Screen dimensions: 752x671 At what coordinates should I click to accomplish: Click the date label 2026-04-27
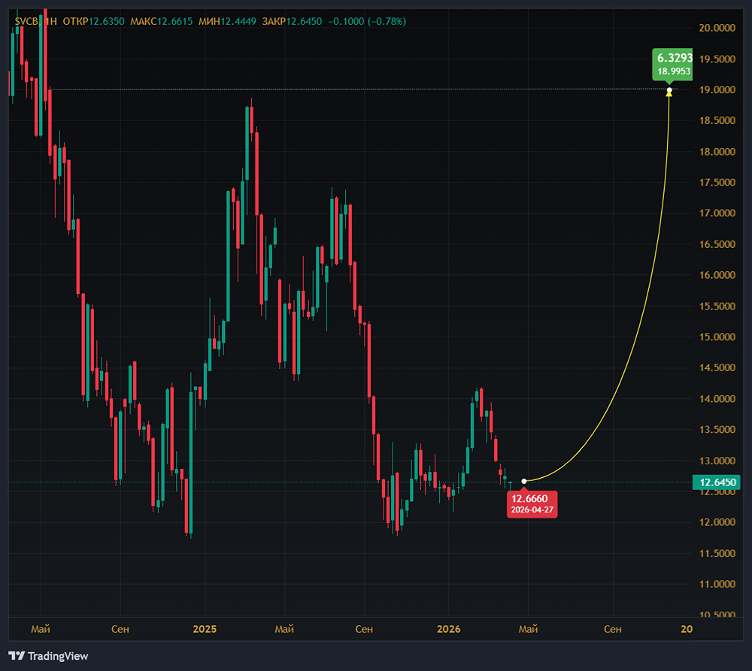pyautogui.click(x=532, y=510)
